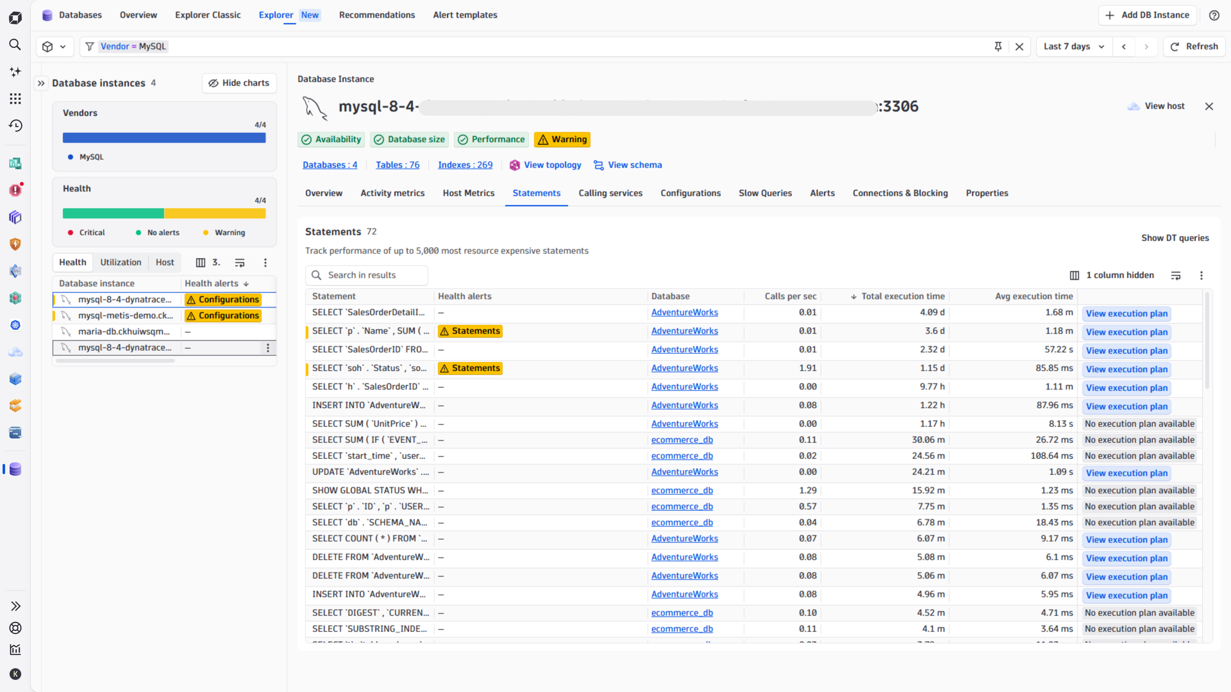Open more options for instances table
Image resolution: width=1231 pixels, height=692 pixels.
click(x=265, y=262)
